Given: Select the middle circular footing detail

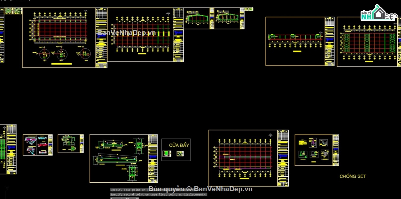Looking at the screenshot, I should tap(62, 54).
